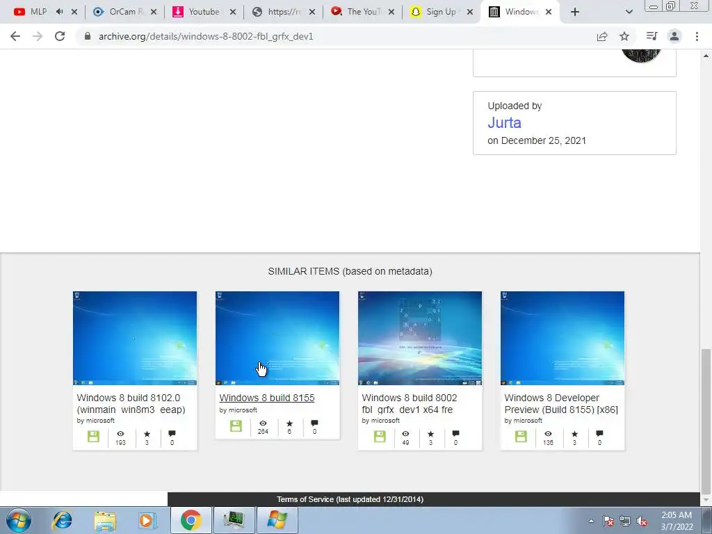The height and width of the screenshot is (534, 712).
Task: Open the Chrome three-dot menu
Action: point(697,36)
